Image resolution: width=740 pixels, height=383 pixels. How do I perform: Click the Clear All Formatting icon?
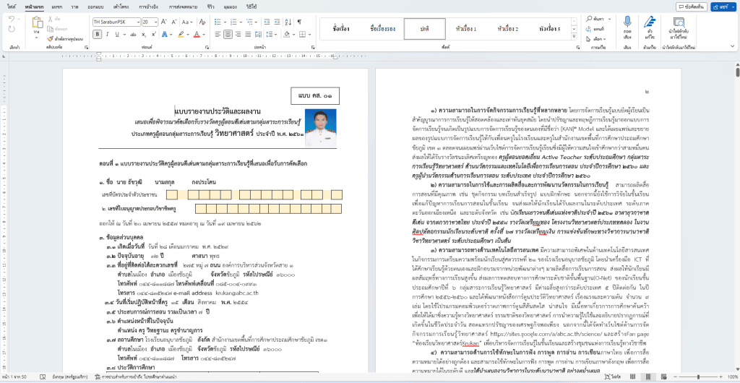[x=201, y=22]
